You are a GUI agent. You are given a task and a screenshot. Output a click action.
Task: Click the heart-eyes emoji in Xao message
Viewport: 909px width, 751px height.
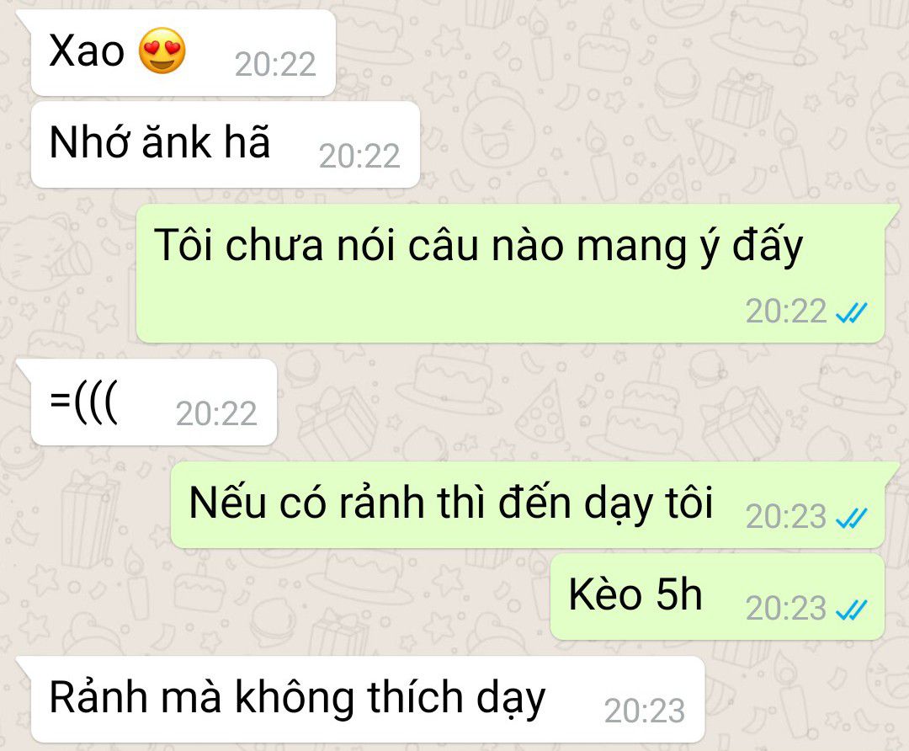point(162,51)
